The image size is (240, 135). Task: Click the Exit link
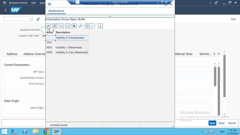pos(233,19)
